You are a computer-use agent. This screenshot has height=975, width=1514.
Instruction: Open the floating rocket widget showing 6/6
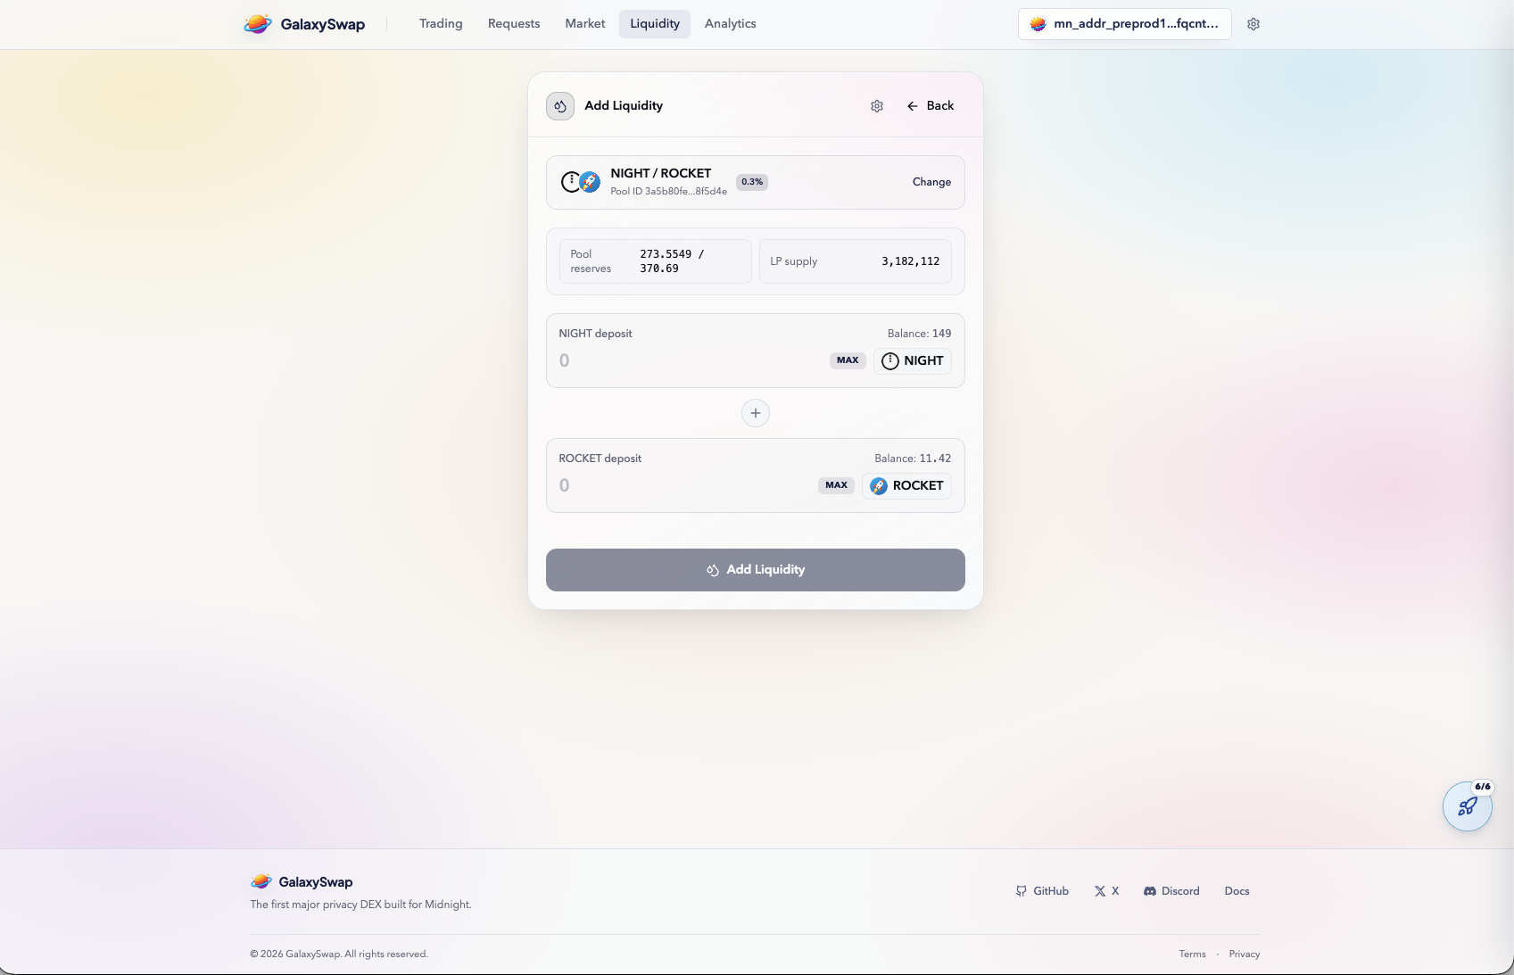pos(1467,806)
